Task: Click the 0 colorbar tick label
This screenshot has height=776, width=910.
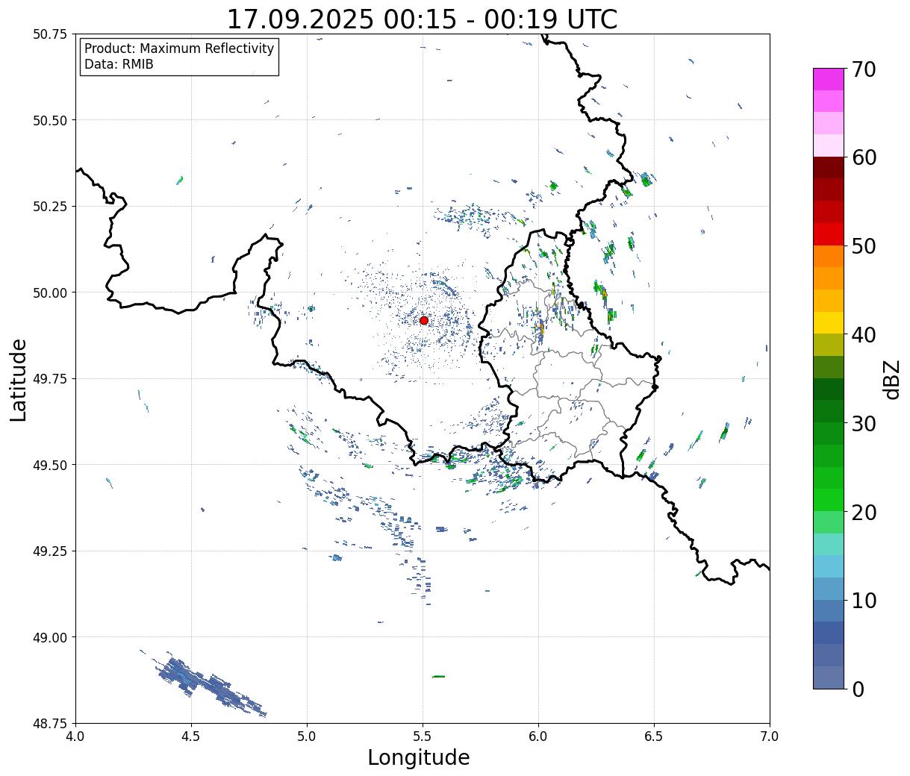Action: (858, 689)
